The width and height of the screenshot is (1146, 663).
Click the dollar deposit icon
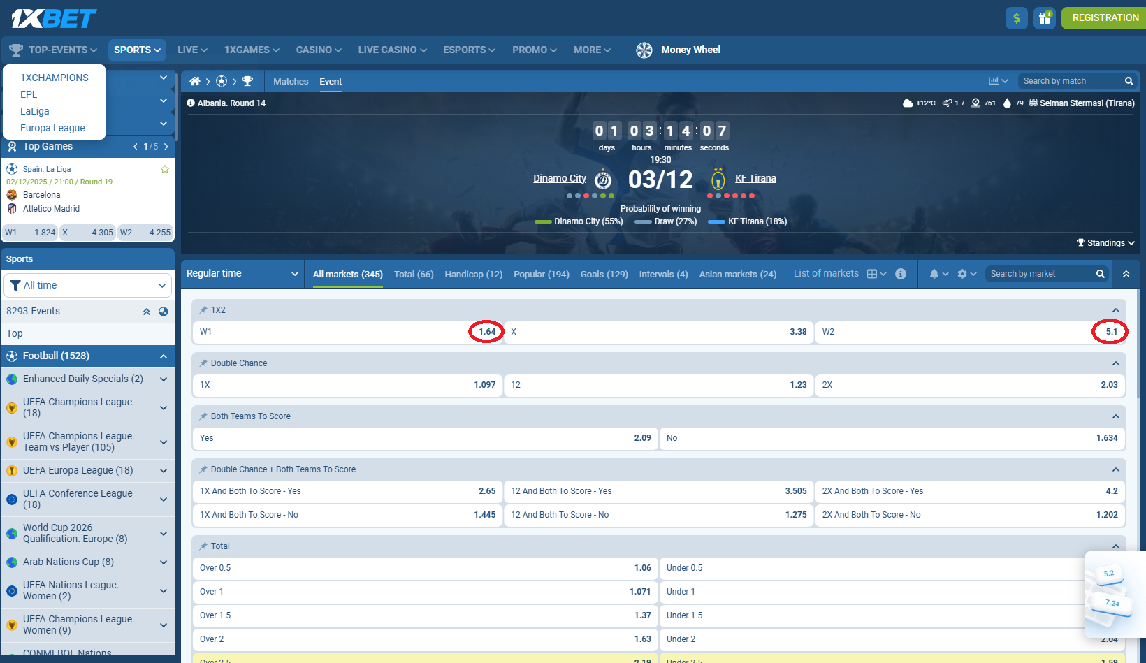point(1016,18)
